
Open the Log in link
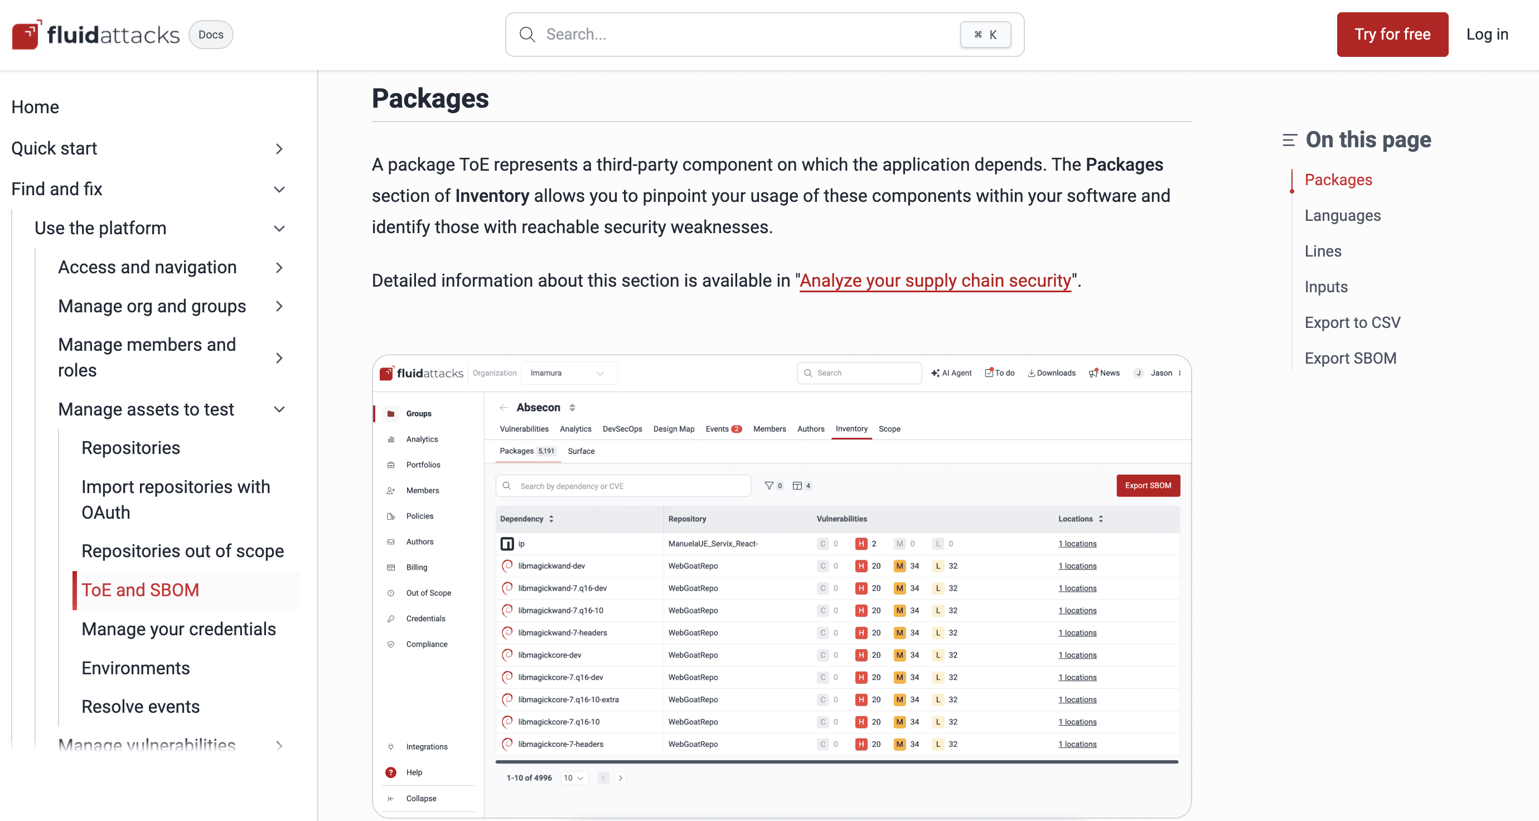point(1487,35)
